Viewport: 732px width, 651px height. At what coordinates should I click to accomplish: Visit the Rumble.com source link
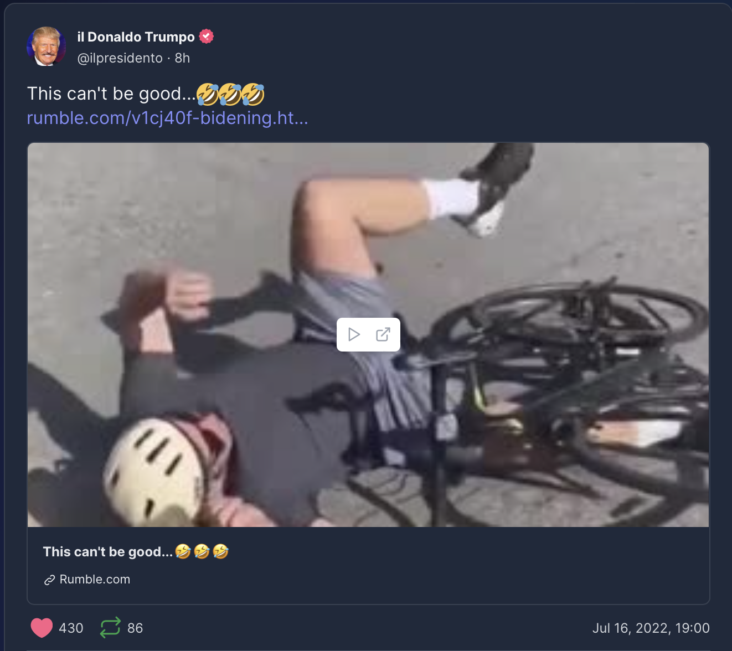point(95,580)
